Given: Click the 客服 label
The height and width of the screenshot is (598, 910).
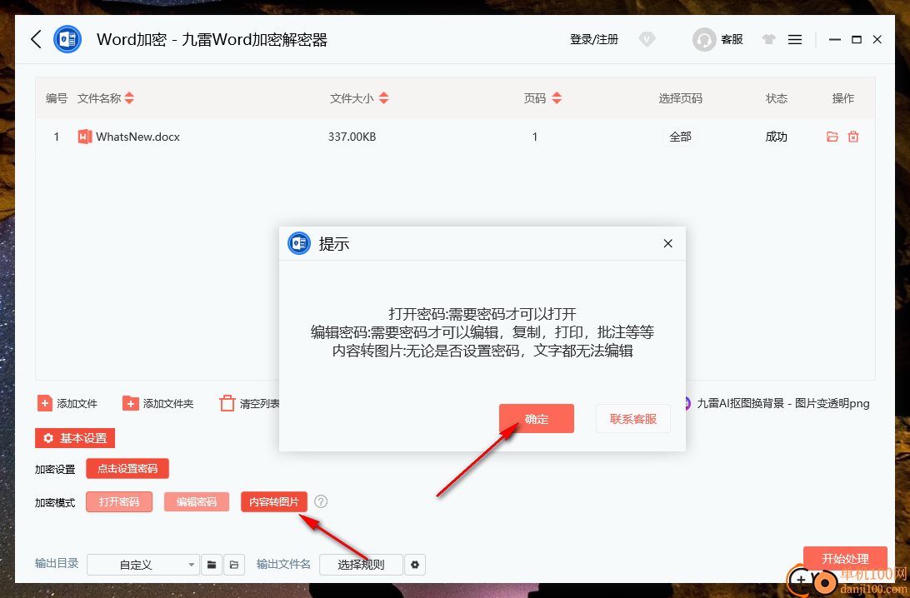Looking at the screenshot, I should (732, 39).
